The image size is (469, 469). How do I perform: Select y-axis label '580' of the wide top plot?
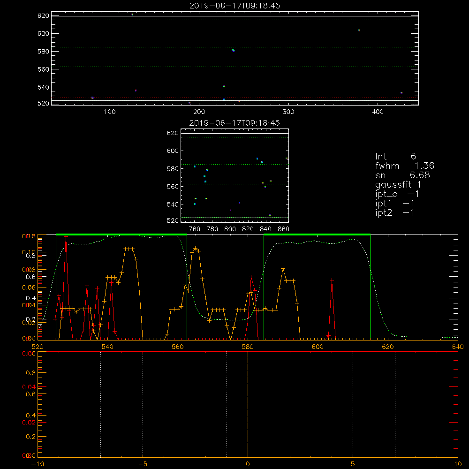[x=43, y=52]
